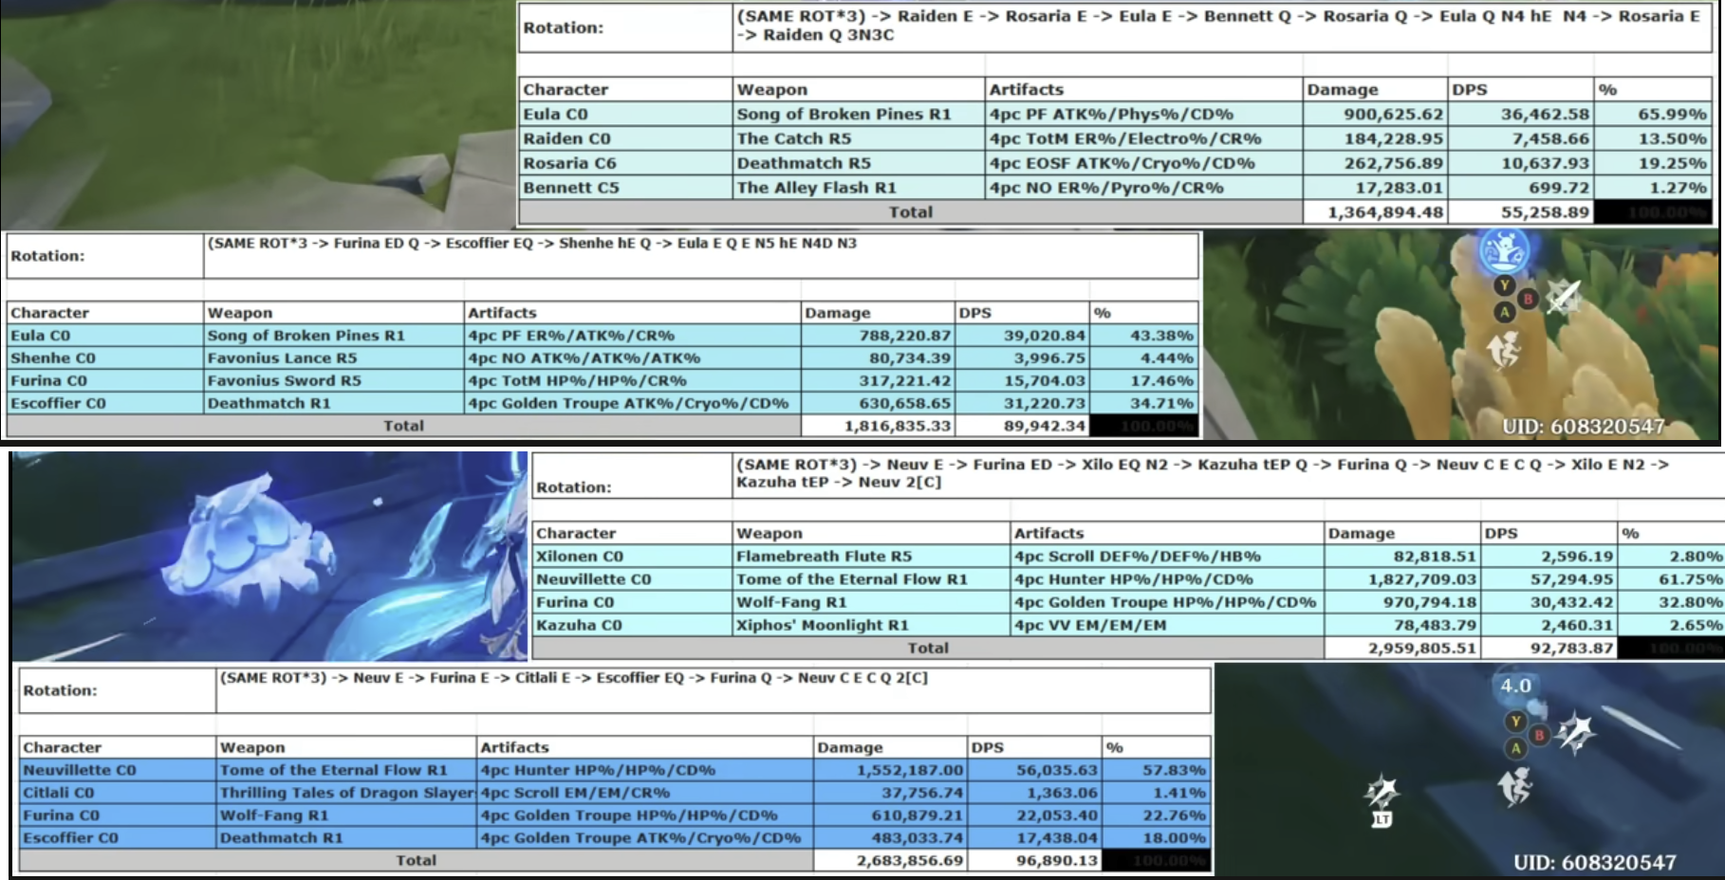Select total DPS 89,942.34
The height and width of the screenshot is (880, 1725).
(1022, 427)
